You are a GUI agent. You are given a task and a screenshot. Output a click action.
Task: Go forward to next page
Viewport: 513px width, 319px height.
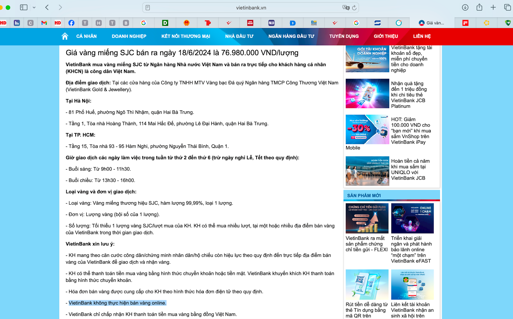(60, 7)
